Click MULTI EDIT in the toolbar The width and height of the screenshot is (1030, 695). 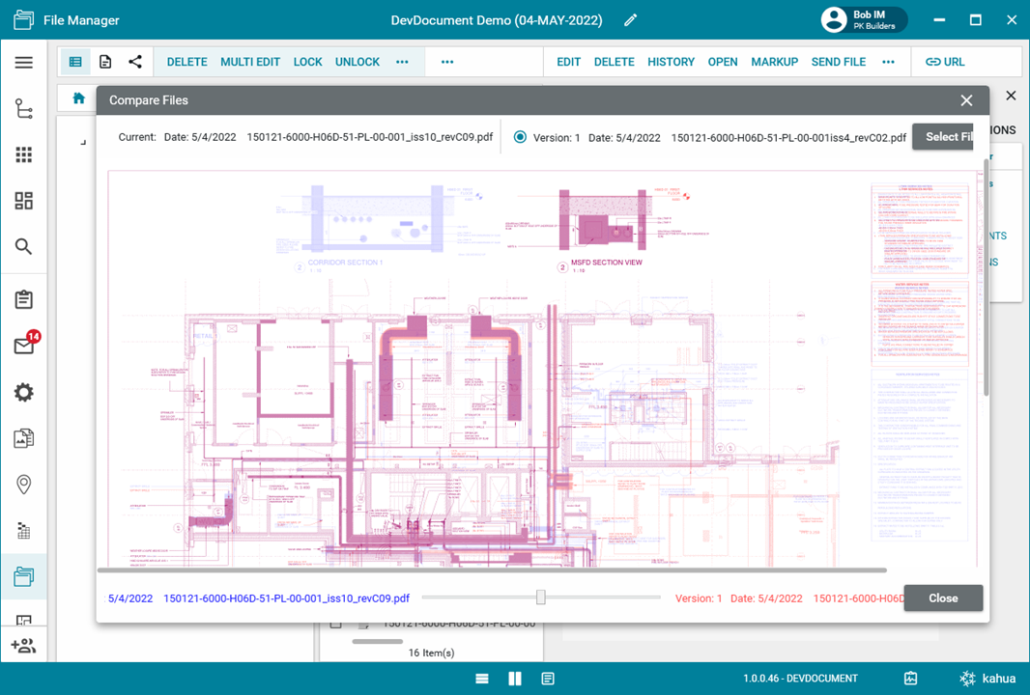click(x=250, y=62)
